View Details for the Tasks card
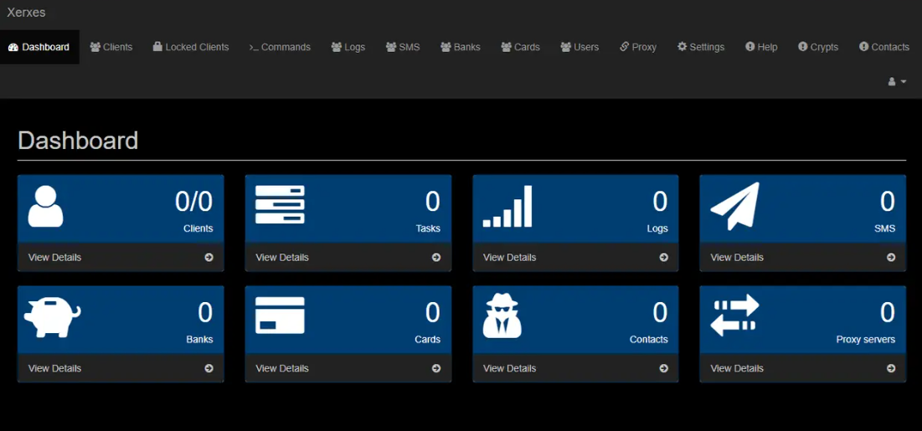This screenshot has width=922, height=431. click(x=348, y=258)
